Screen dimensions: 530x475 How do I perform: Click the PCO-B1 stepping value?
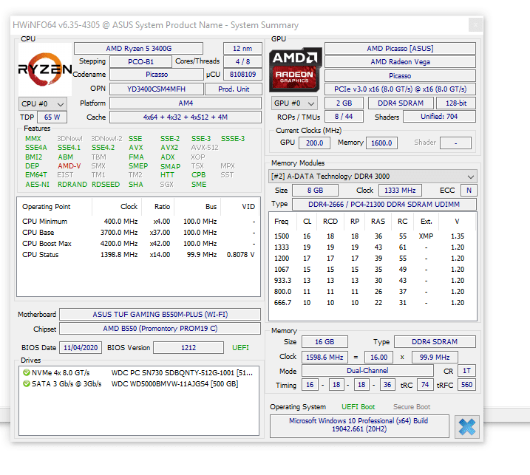tap(140, 62)
